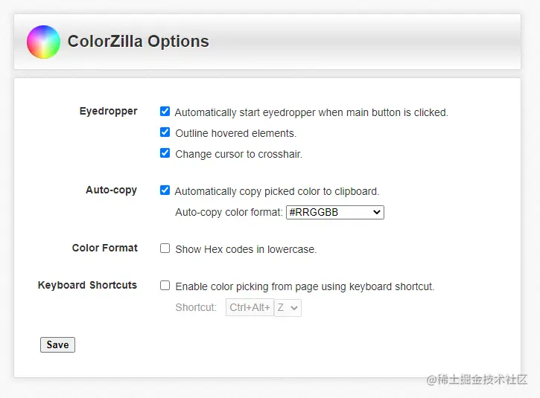
Task: Disable the Outline hovered elements checkbox
Action: pos(165,132)
